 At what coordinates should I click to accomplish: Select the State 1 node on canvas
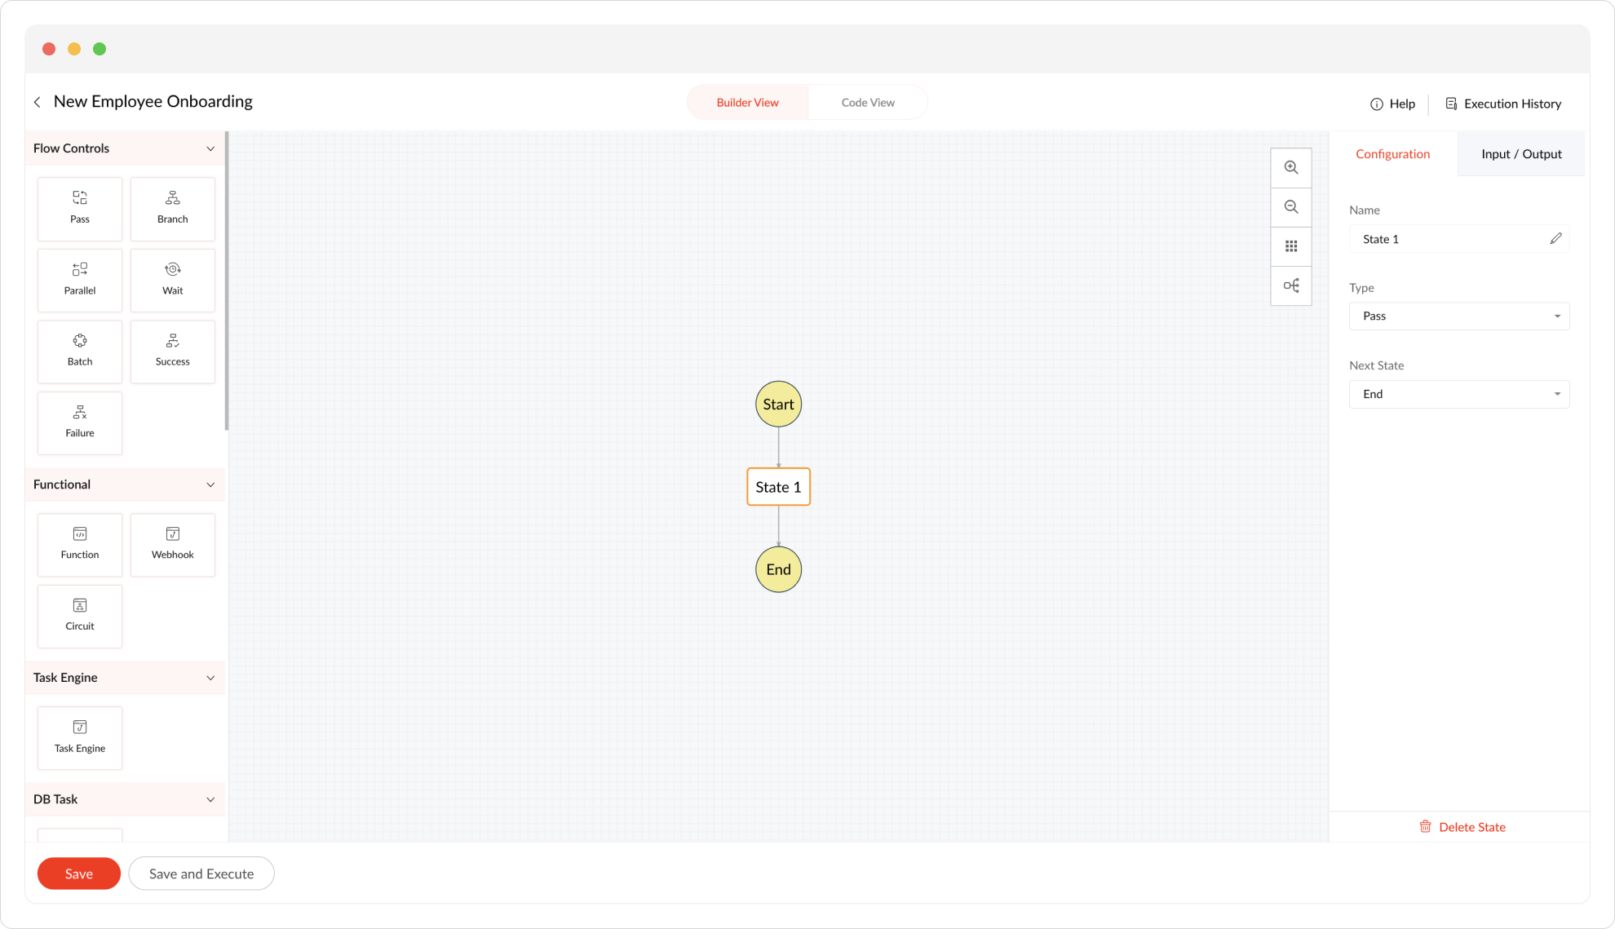tap(778, 487)
